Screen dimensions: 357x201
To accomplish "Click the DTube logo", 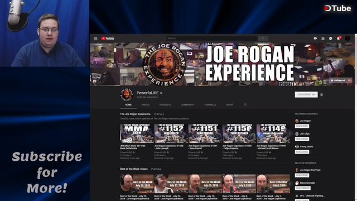I will pos(337,8).
